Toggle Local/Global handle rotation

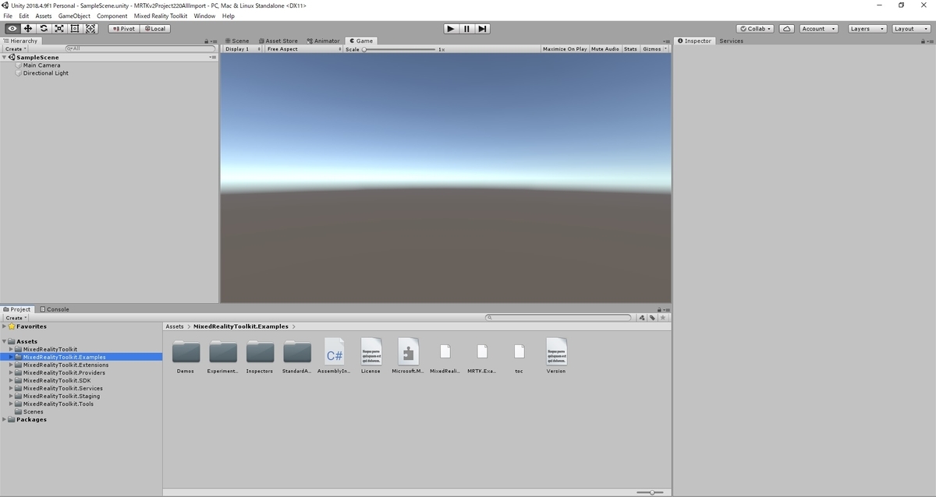point(154,29)
